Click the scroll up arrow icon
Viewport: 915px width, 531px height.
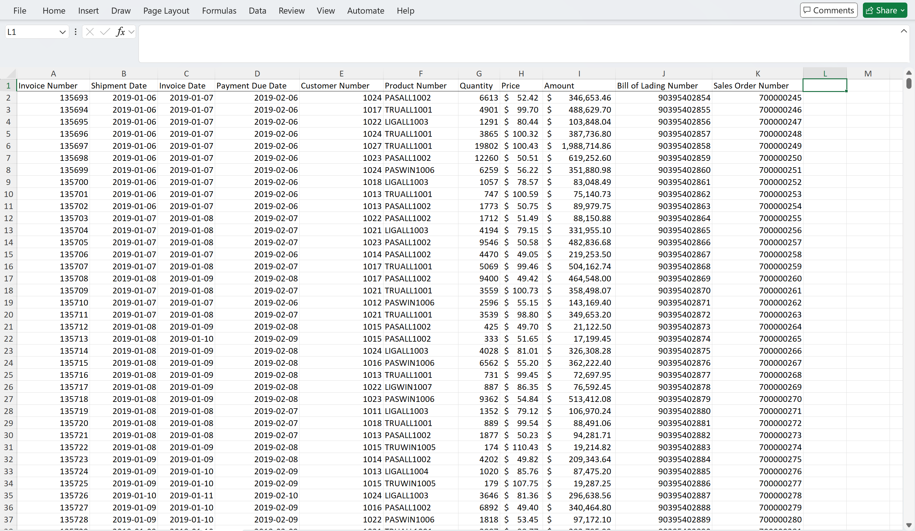(x=909, y=73)
